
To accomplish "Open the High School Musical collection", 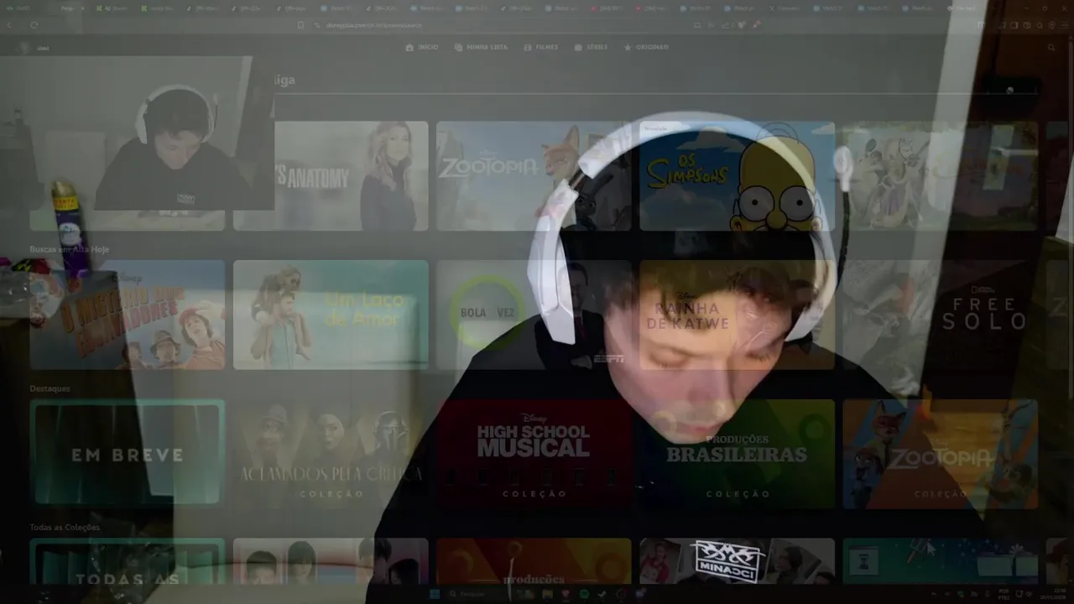I will point(534,454).
